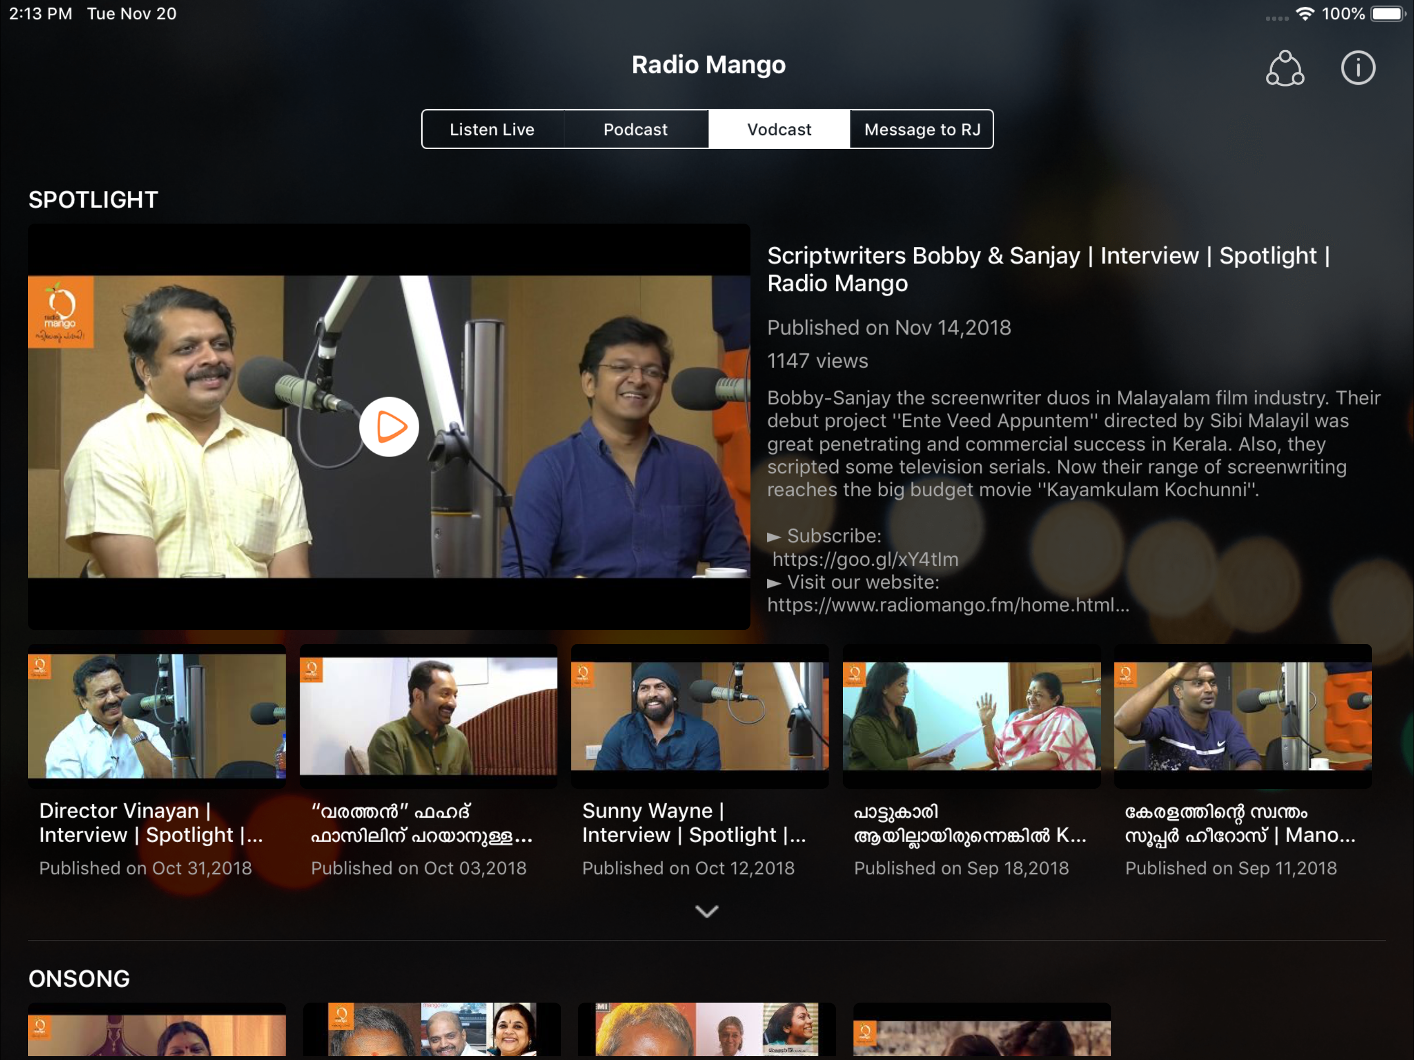The width and height of the screenshot is (1414, 1060).
Task: Open first ONSONG video thumbnail
Action: (157, 1030)
